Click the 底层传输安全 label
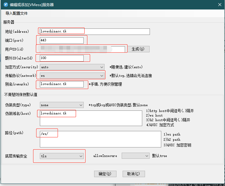Viewport: 225px width, 186px height. tap(16, 156)
